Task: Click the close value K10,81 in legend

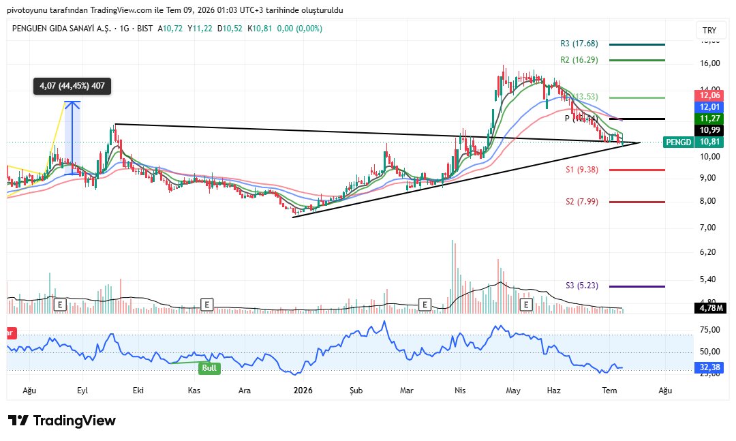Action: click(x=260, y=29)
